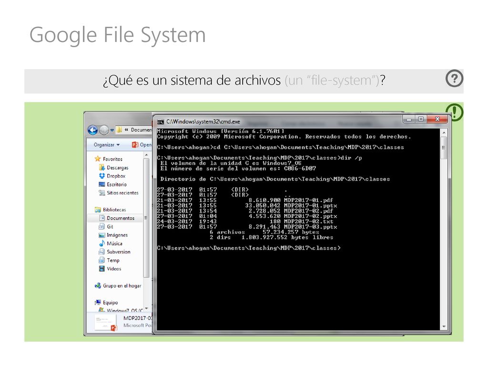Click '57.234.257 bytes' total line
The image size is (488, 366).
(291, 232)
